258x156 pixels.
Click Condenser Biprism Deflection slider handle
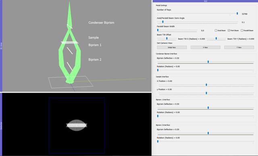pyautogui.click(x=208, y=62)
